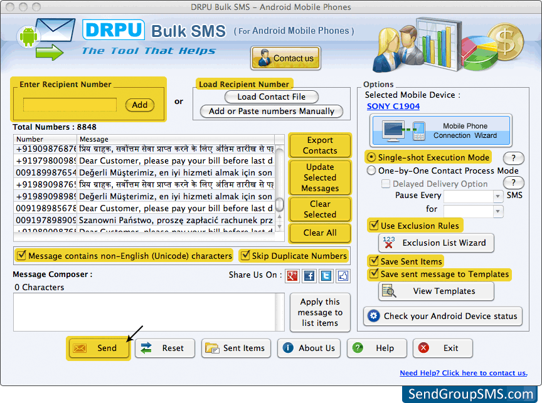Click Apply this message to list items
The width and height of the screenshot is (542, 403).
pyautogui.click(x=320, y=312)
